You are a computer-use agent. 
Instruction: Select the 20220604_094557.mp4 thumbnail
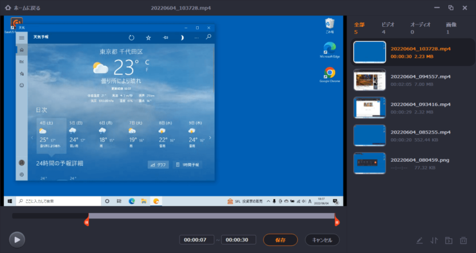[x=369, y=80]
